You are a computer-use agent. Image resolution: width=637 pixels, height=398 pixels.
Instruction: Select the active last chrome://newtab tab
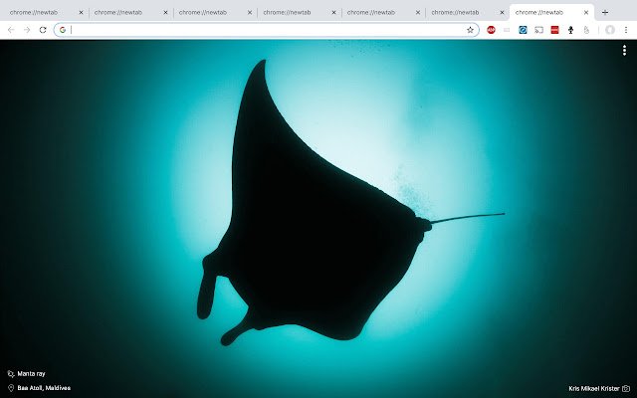point(551,13)
